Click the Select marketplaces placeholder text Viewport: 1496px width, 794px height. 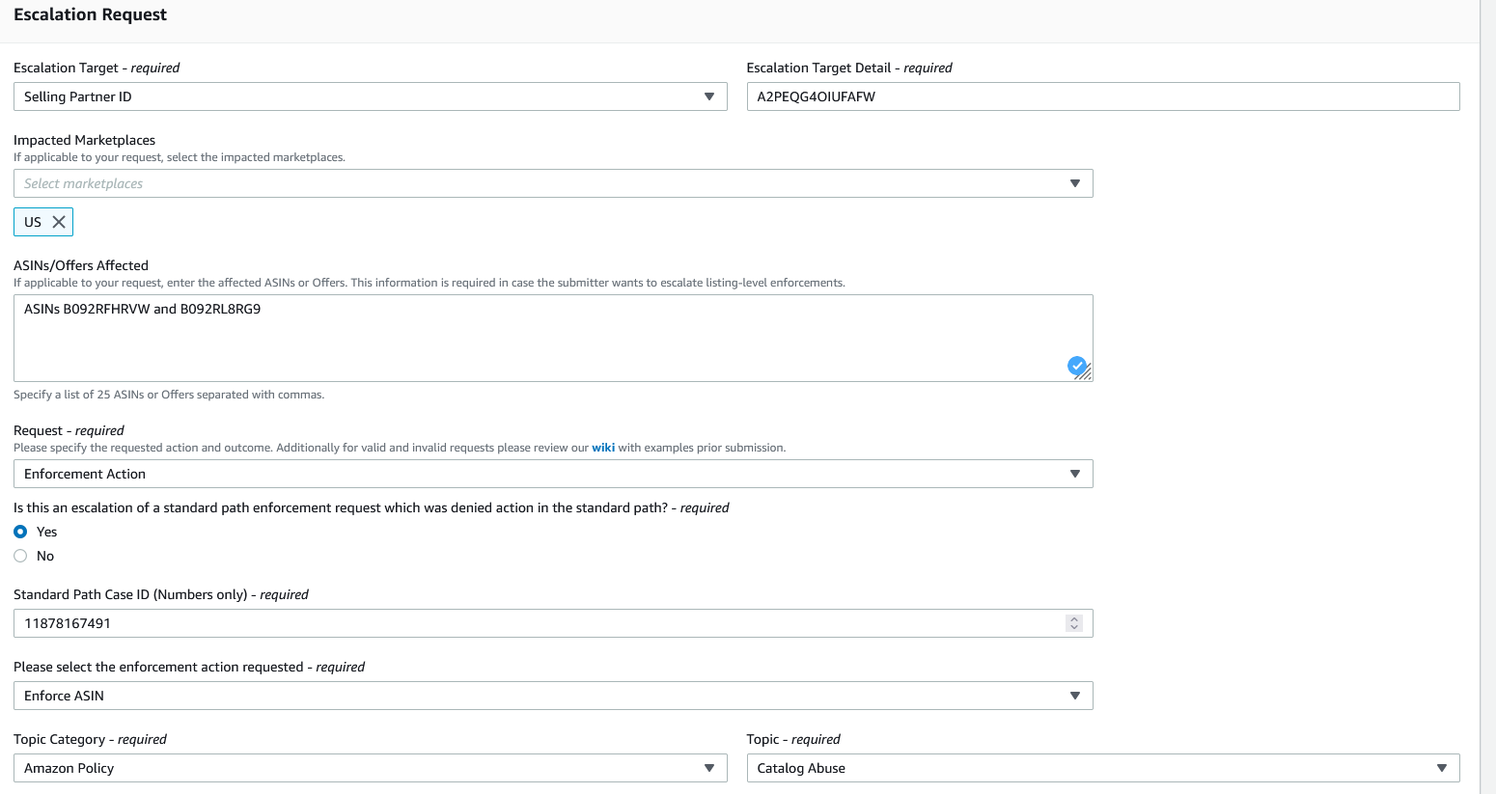point(83,183)
